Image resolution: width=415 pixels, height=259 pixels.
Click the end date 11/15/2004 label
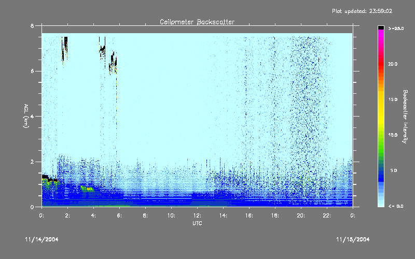point(353,239)
